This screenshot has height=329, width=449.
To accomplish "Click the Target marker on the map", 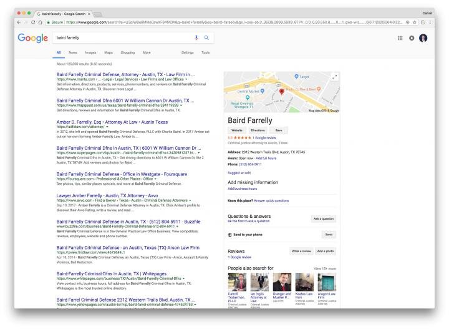I will point(296,76).
